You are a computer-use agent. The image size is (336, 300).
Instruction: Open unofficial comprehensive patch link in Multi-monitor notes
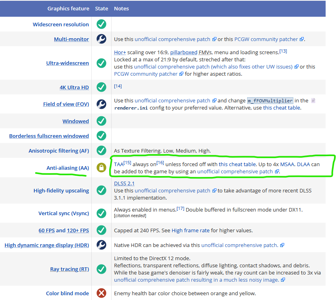[x=175, y=39]
